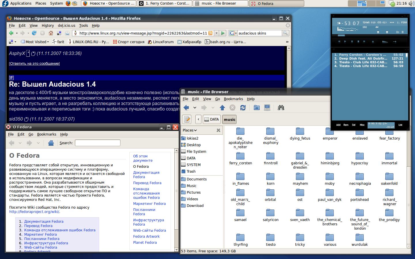Skip to next track in Audacious

click(x=364, y=41)
